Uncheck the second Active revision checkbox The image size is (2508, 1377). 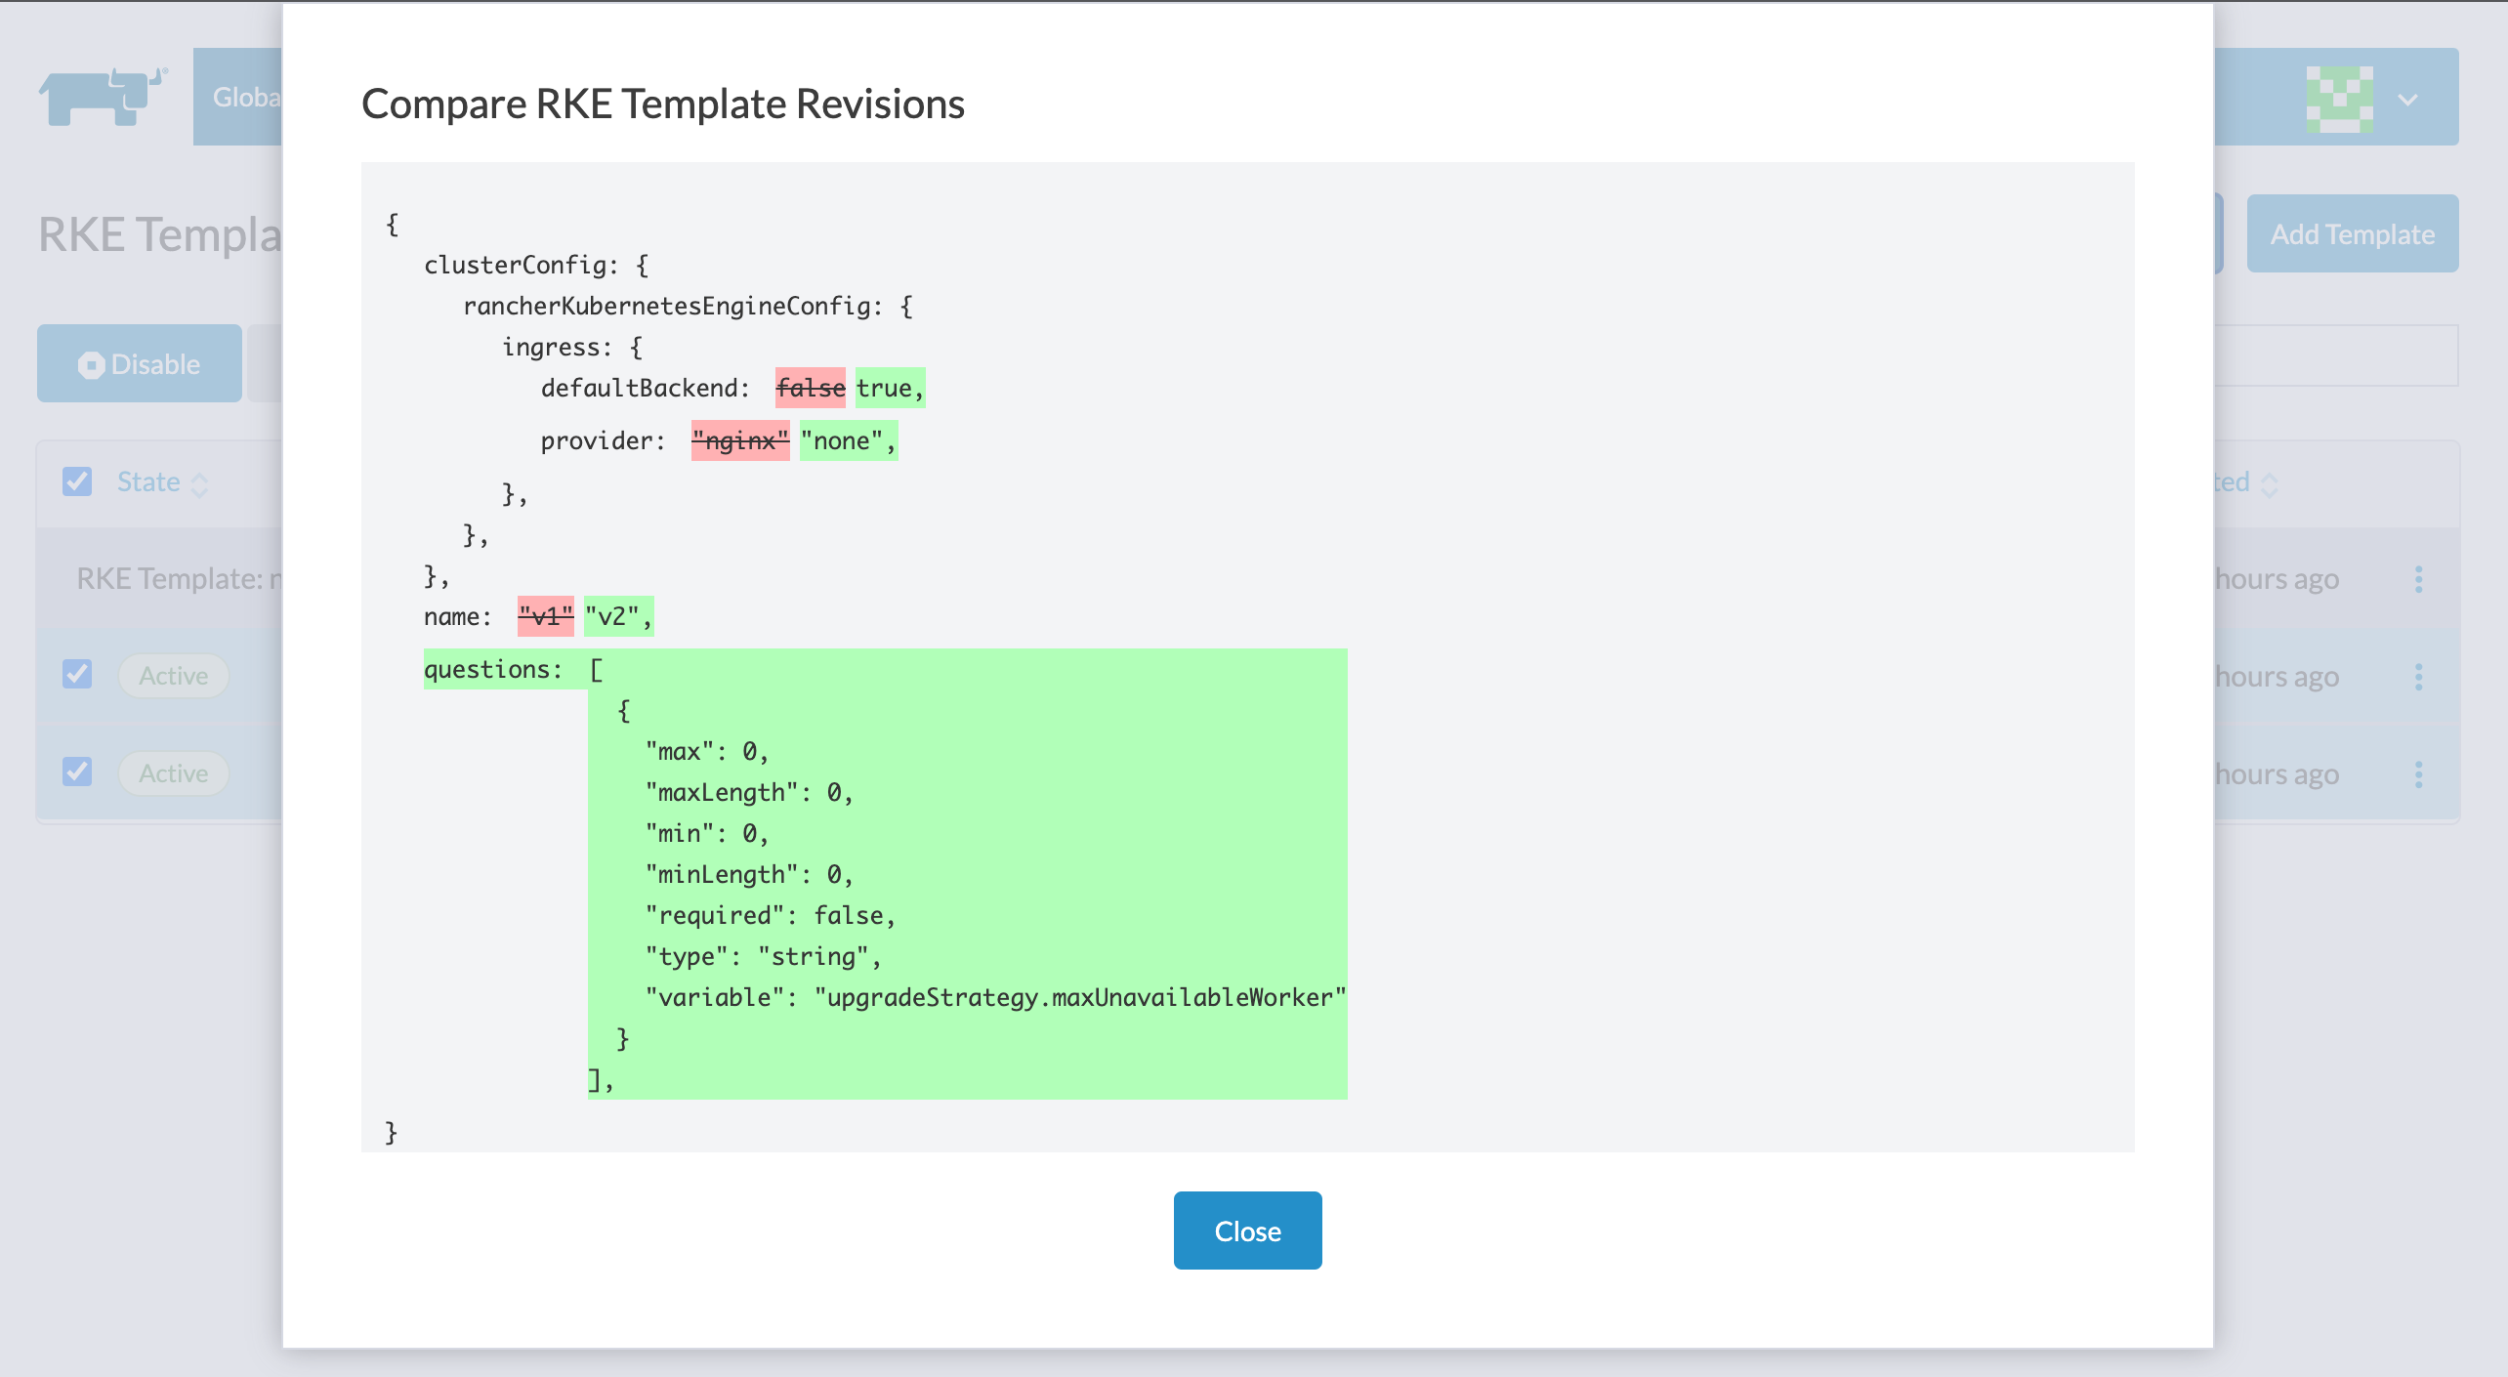coord(77,772)
